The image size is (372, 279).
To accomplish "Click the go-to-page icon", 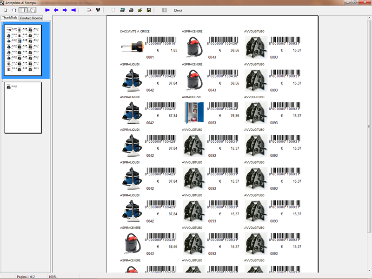I will click(x=89, y=10).
